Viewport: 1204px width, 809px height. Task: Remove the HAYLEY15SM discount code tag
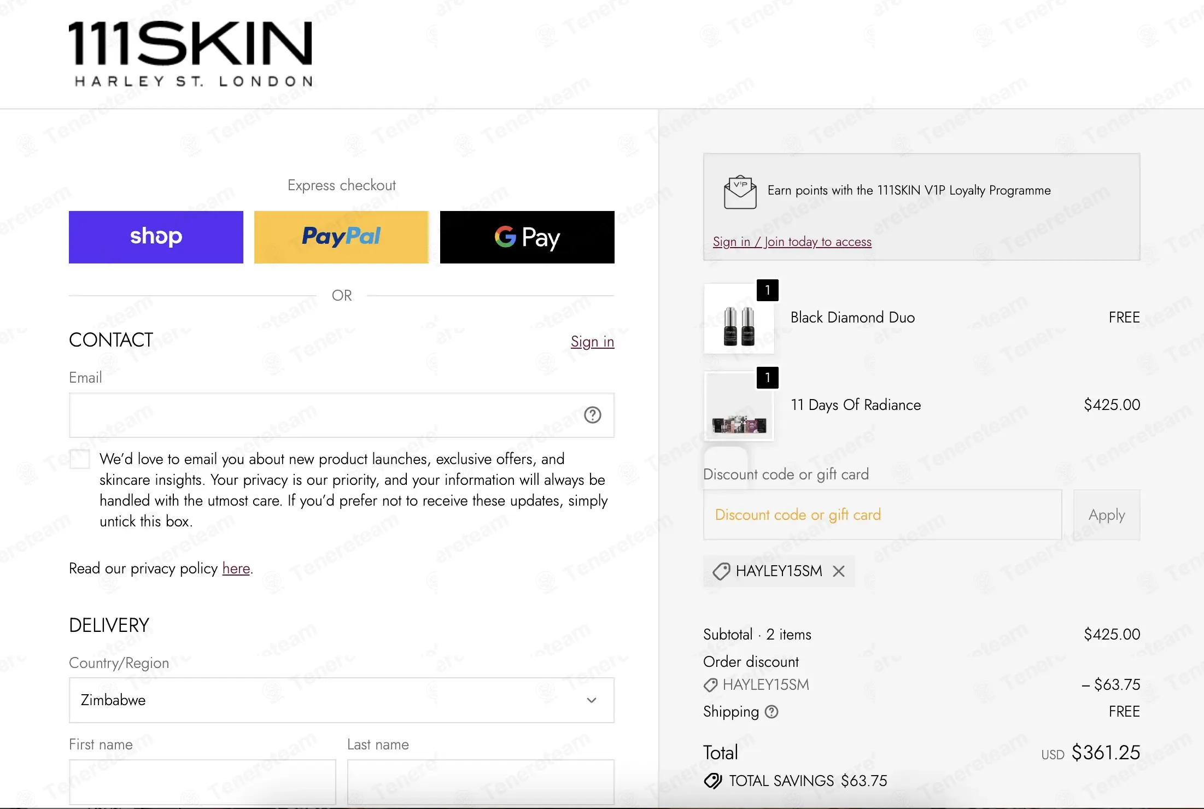pyautogui.click(x=839, y=571)
